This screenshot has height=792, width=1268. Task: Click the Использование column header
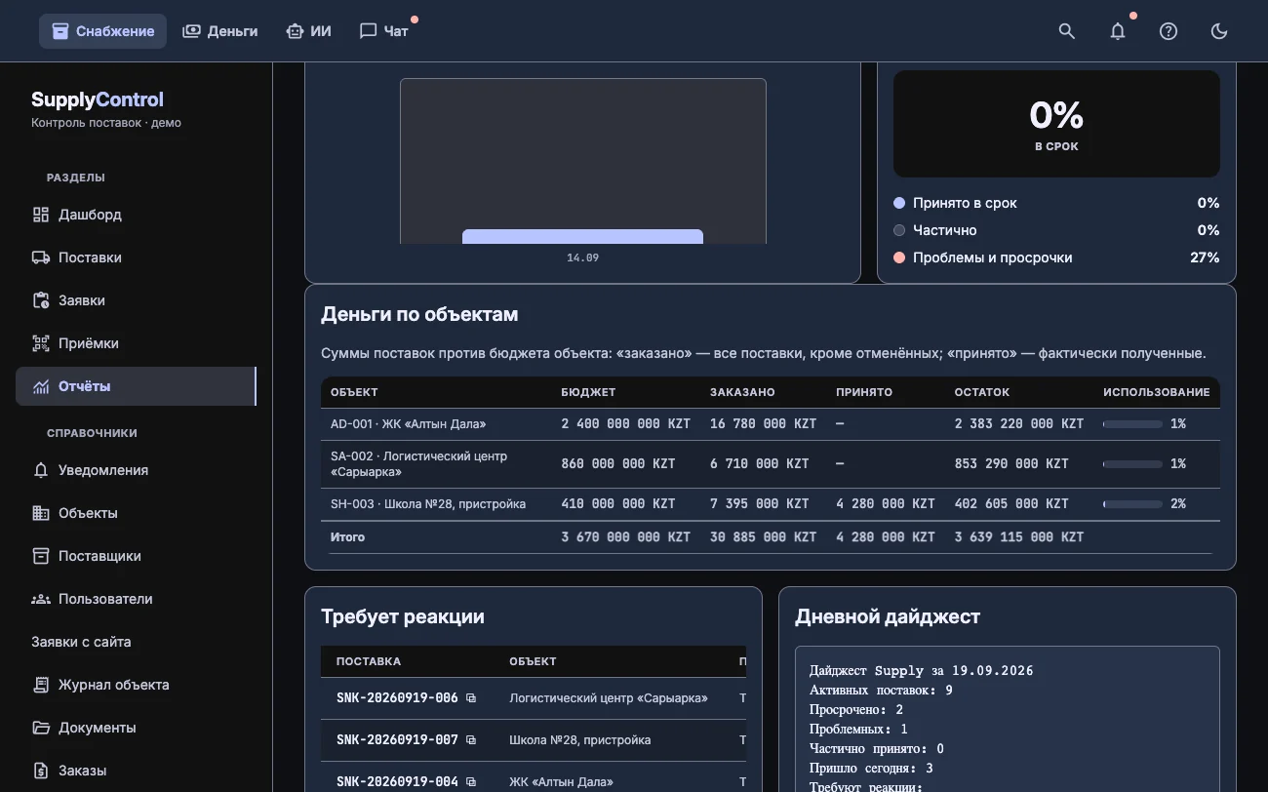[1157, 392]
